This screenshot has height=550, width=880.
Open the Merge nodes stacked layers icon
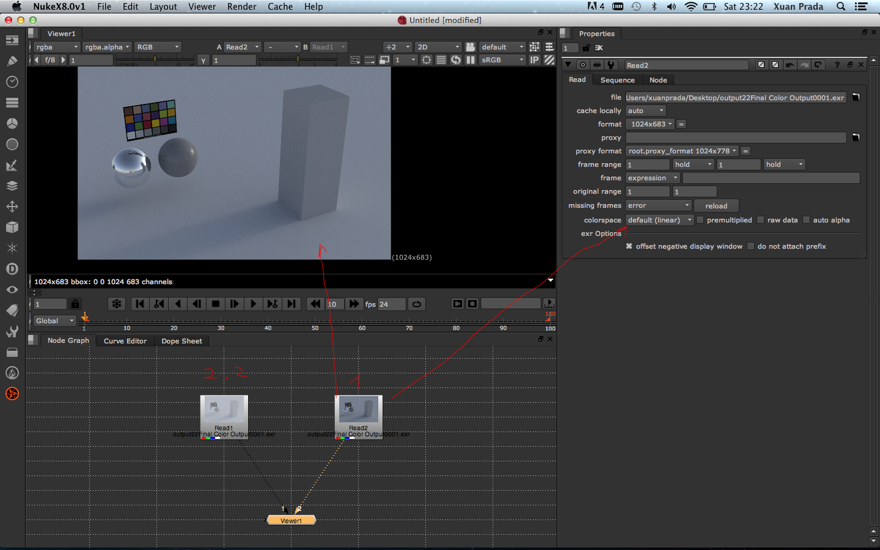pos(12,186)
